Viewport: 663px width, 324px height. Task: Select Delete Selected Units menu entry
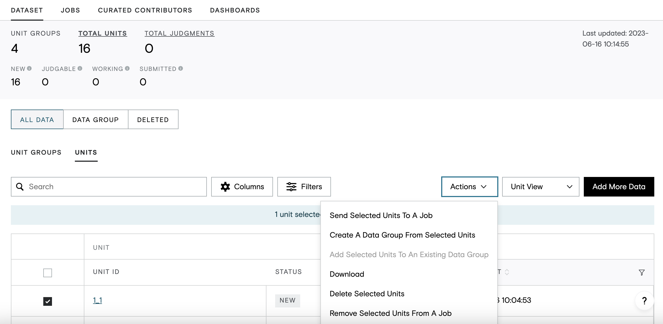coord(367,294)
